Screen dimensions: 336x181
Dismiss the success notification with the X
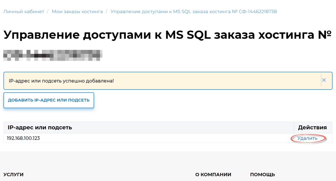[324, 80]
